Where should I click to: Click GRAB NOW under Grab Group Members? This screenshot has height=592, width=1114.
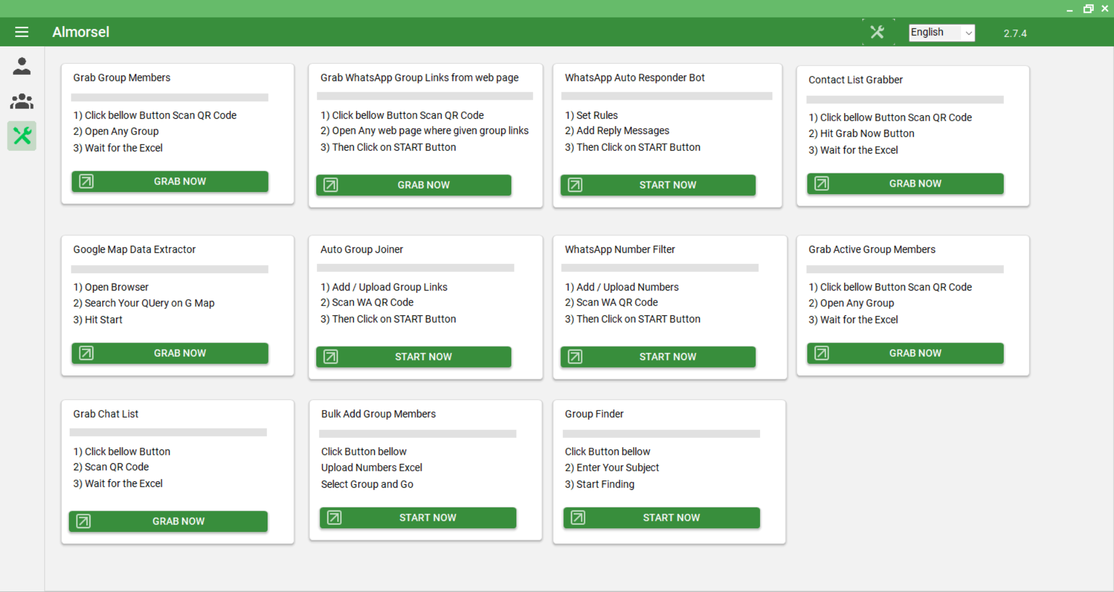point(170,181)
